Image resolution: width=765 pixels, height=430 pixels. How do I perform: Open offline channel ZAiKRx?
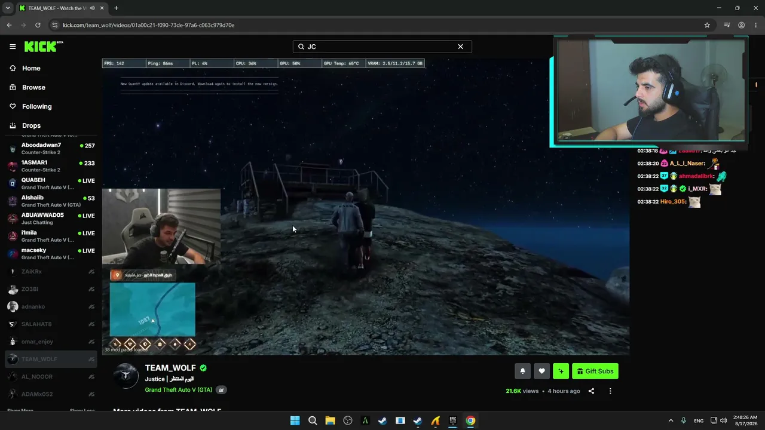point(51,272)
